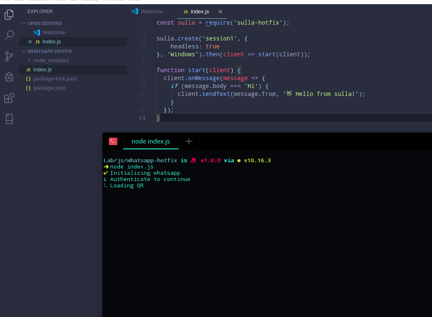Click line number 13 in the gutter
The height and width of the screenshot is (317, 432).
coord(142,118)
